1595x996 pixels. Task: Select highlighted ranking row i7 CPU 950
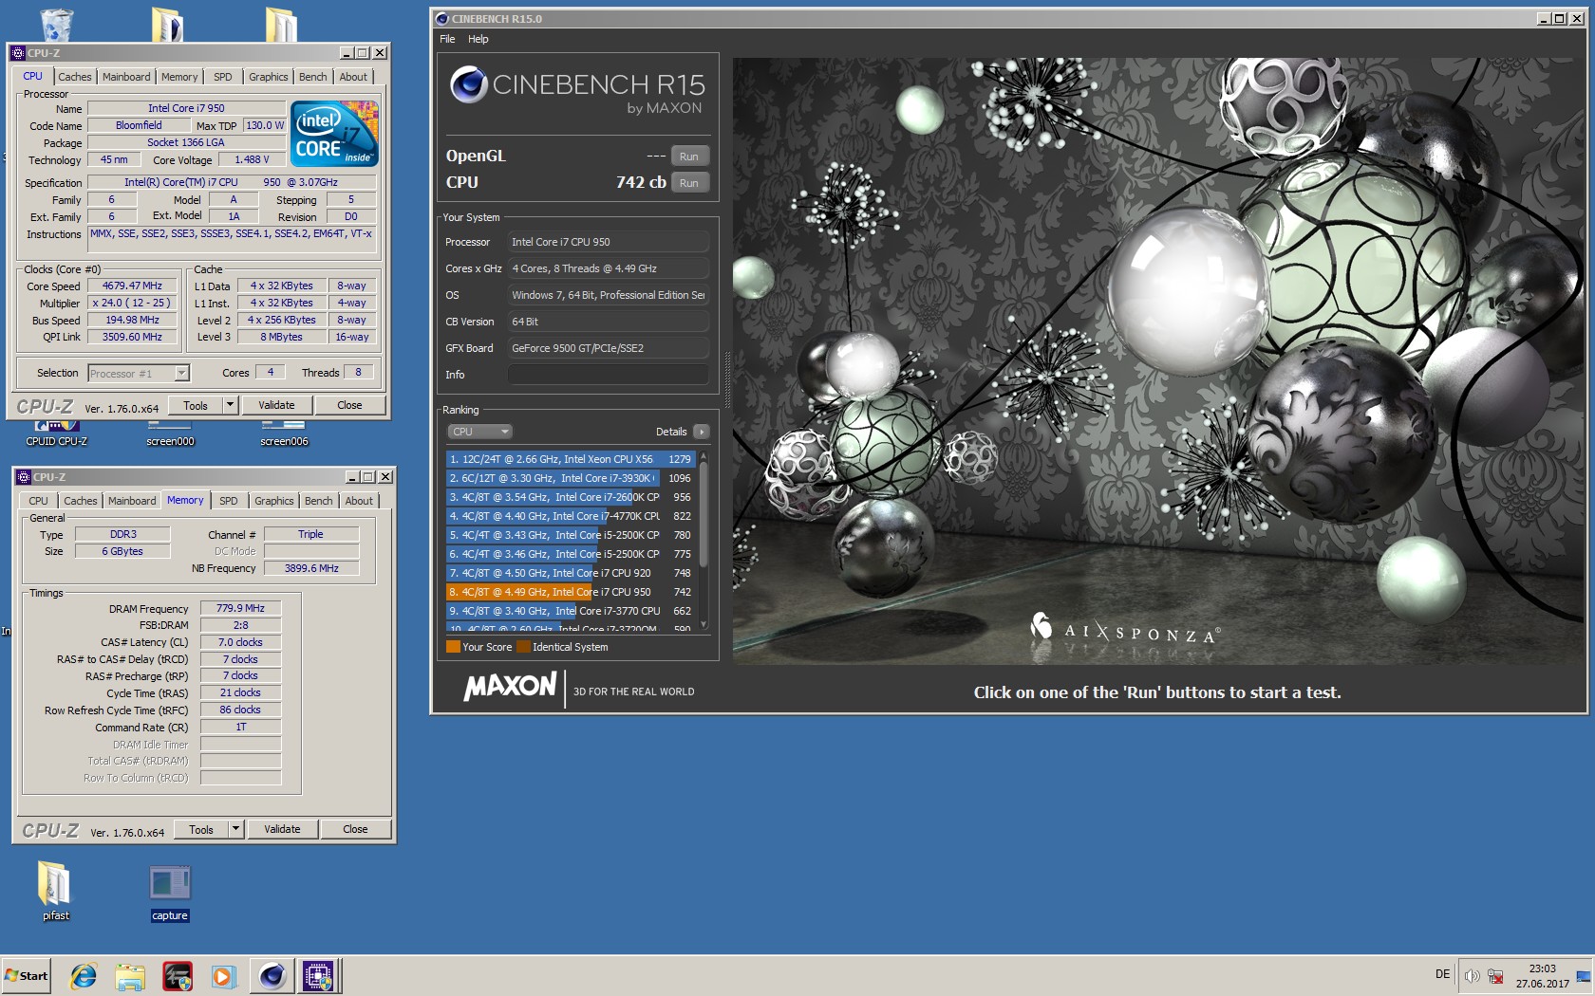[572, 592]
